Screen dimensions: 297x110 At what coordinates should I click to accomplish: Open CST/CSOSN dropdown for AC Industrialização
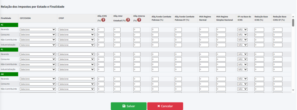click(38, 45)
